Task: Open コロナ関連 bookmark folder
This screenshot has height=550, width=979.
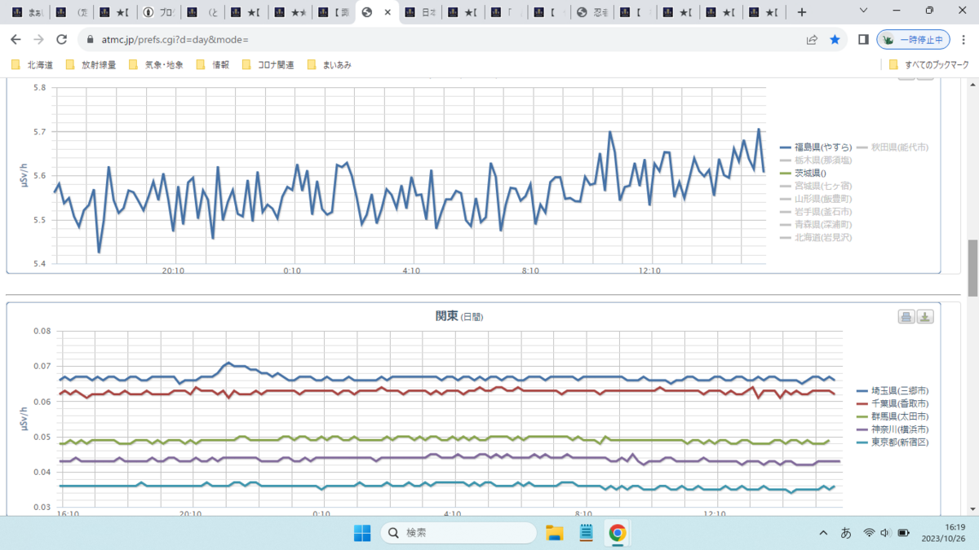Action: (x=268, y=64)
